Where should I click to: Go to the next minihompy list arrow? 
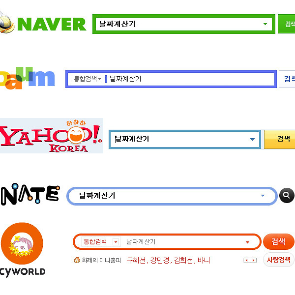point(253,261)
